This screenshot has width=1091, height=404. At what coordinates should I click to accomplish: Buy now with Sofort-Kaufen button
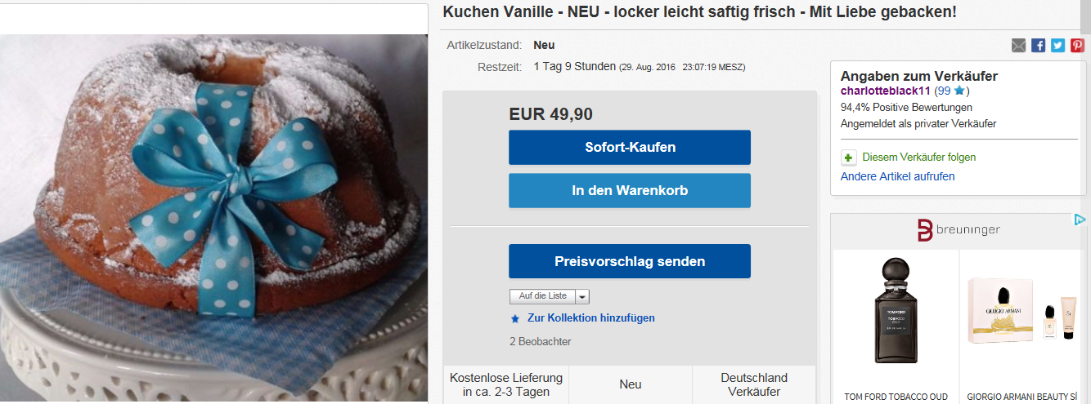pos(630,148)
